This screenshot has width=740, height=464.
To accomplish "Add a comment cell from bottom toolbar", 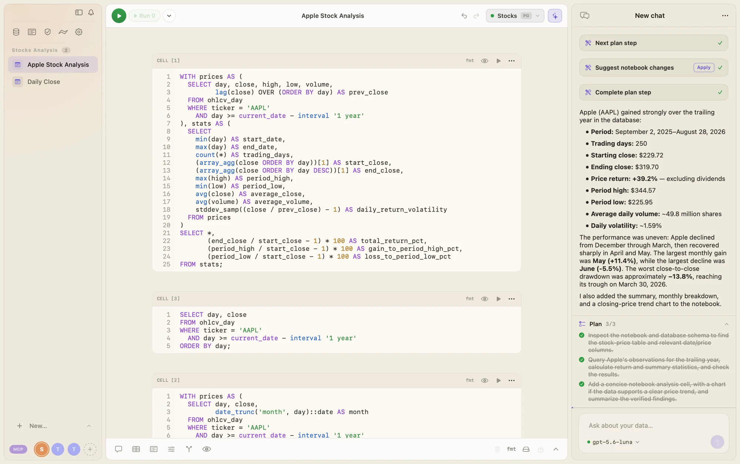I will point(118,449).
